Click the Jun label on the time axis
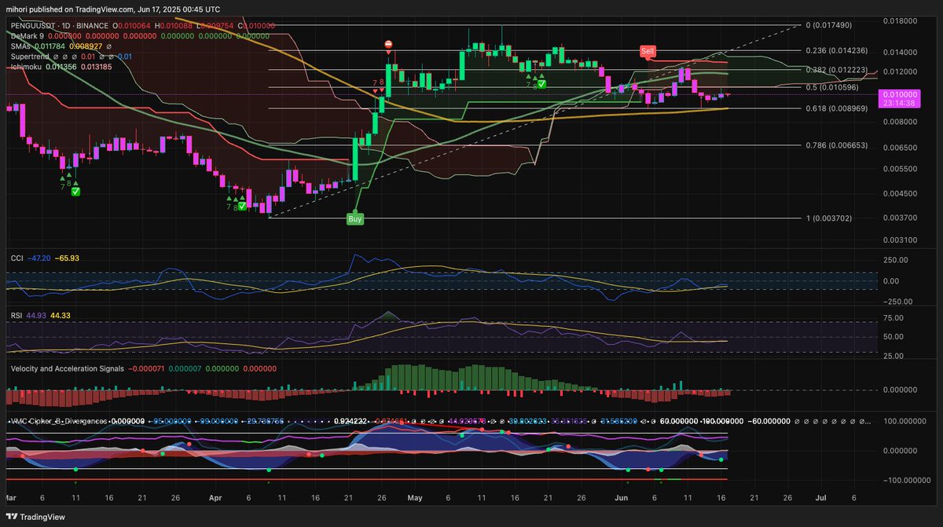 pos(622,497)
